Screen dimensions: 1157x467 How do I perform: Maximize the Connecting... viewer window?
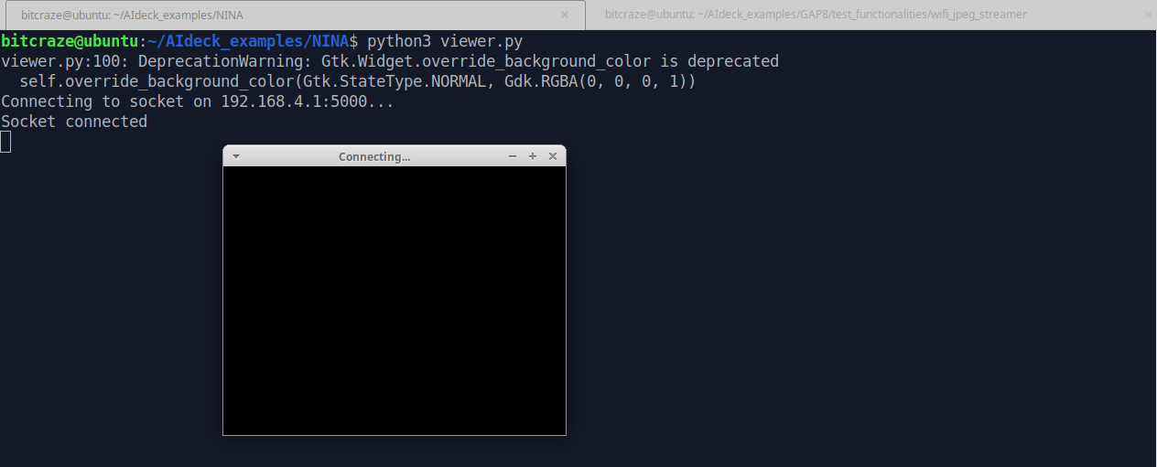pyautogui.click(x=533, y=156)
